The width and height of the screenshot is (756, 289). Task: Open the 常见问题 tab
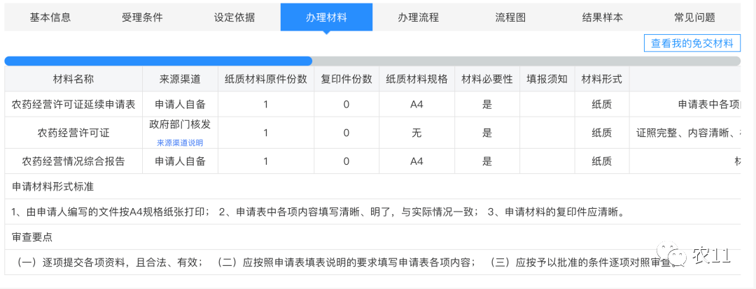pyautogui.click(x=694, y=17)
